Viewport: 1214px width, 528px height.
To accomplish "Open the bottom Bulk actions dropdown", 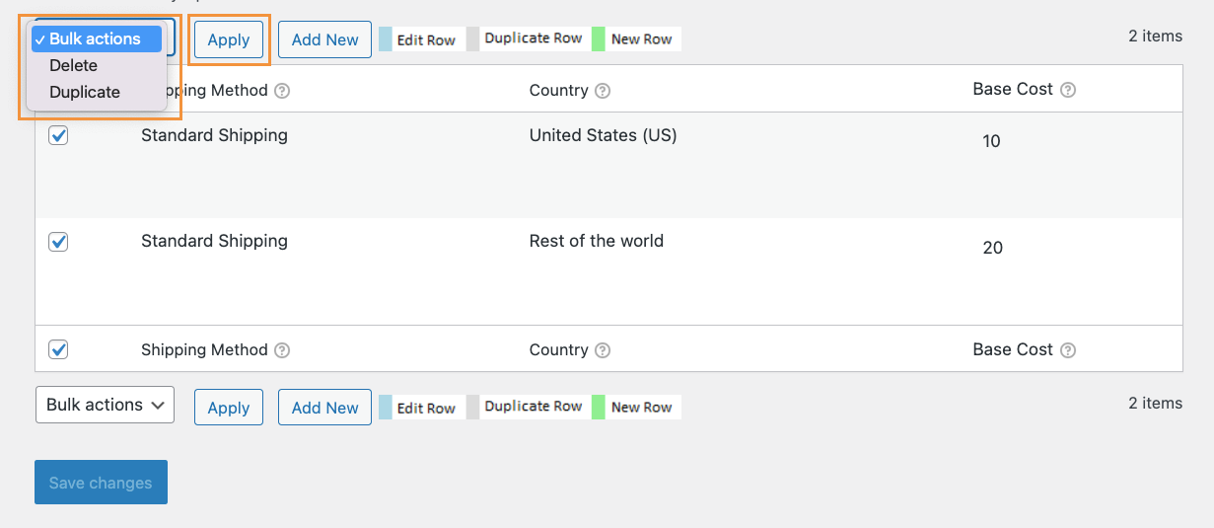I will point(105,405).
